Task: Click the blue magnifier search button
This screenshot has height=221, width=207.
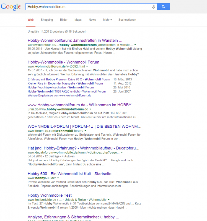Action: pos(163,7)
